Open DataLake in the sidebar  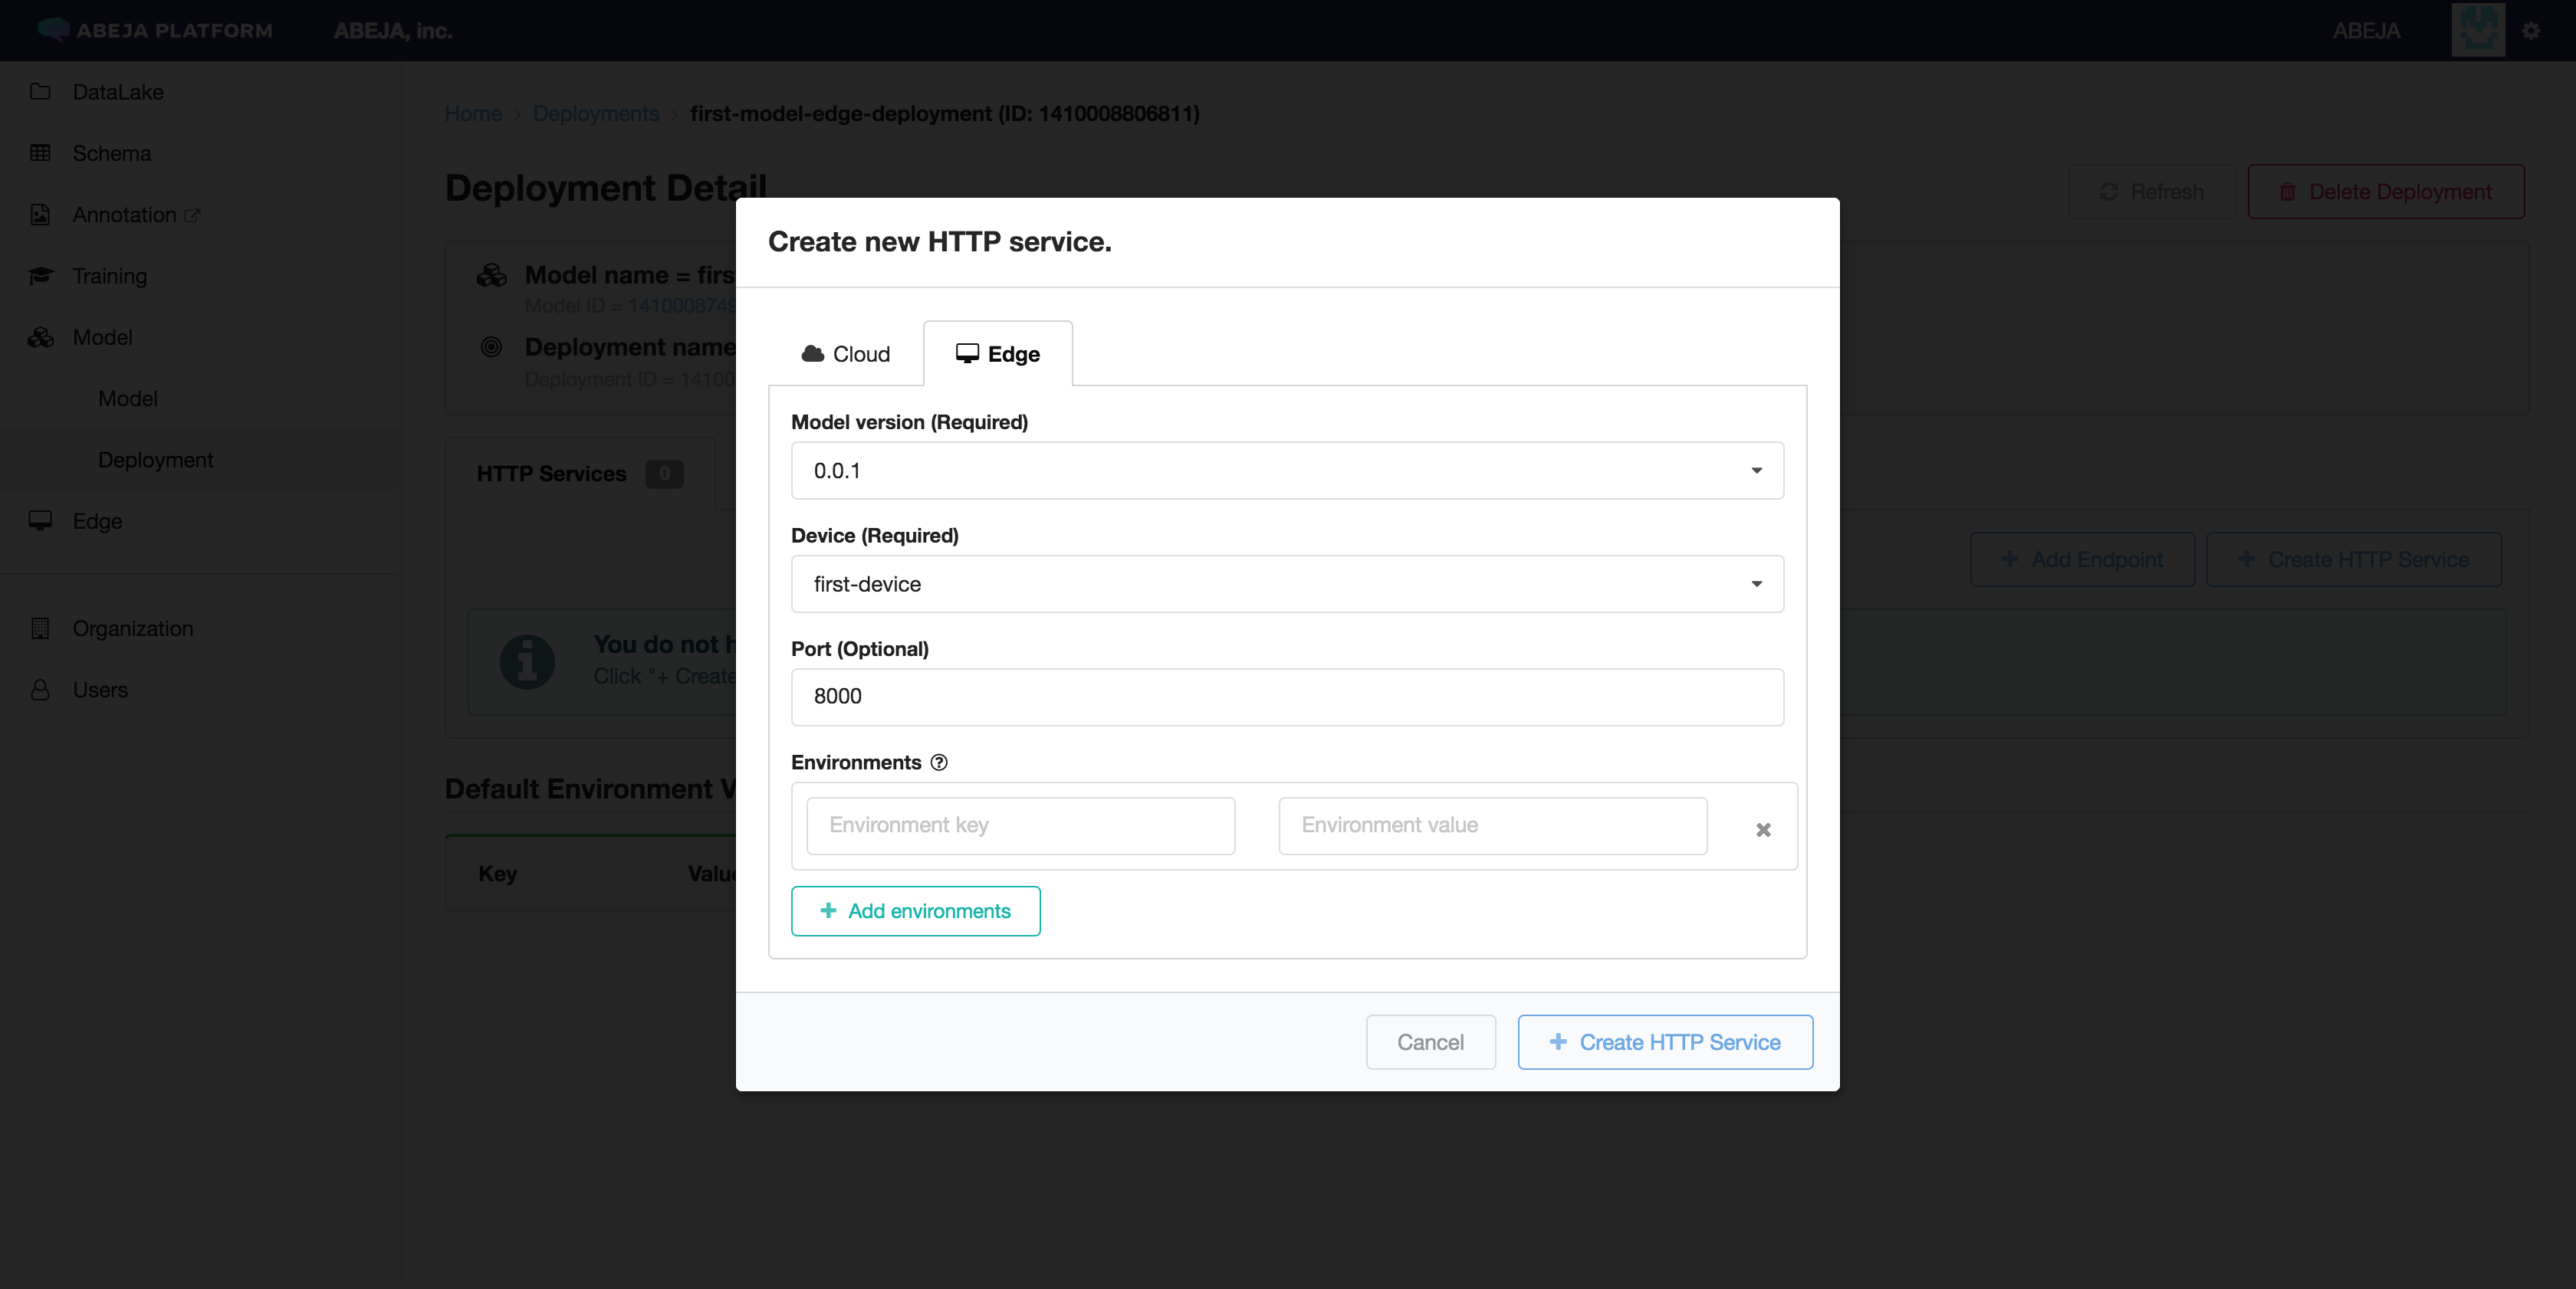118,92
